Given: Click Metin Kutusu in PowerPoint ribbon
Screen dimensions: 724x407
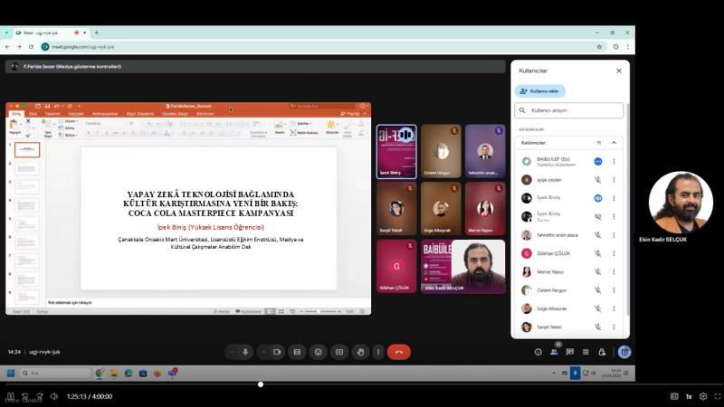Looking at the screenshot, I should tap(304, 133).
